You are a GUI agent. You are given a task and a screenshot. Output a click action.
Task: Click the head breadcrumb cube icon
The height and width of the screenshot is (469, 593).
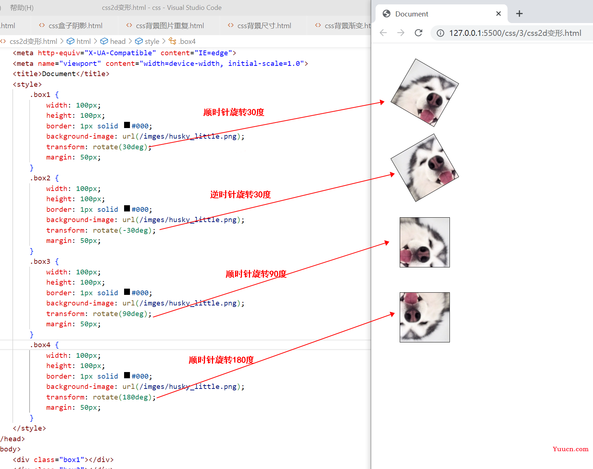coord(104,41)
